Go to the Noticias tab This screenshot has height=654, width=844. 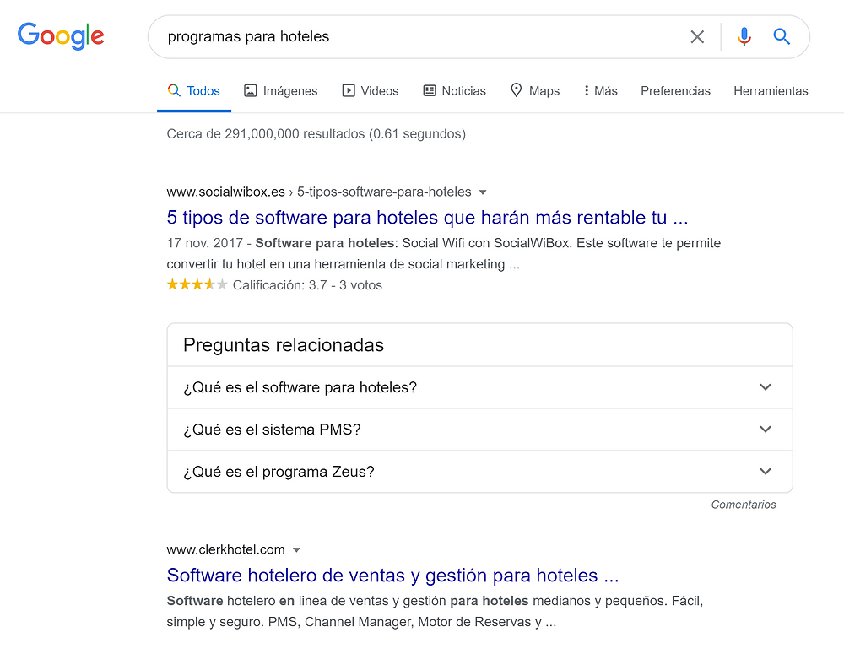pyautogui.click(x=454, y=90)
